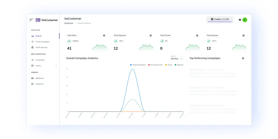The image size is (278, 139).
Task: Click the Top Performing Campaigns heading
Action: point(205,58)
